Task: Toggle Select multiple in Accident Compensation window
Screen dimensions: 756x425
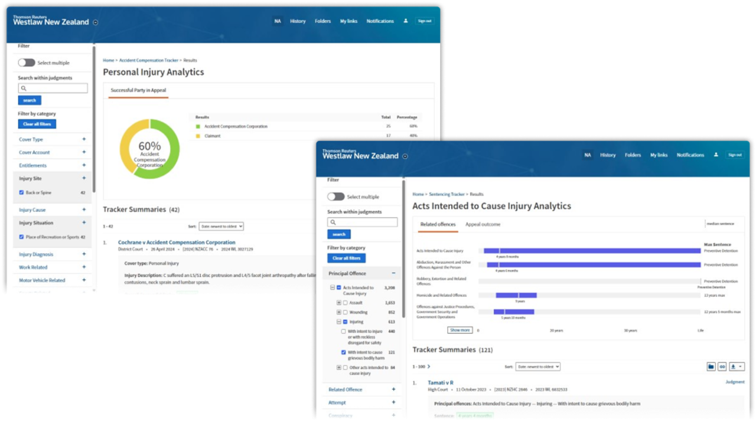Action: (27, 63)
